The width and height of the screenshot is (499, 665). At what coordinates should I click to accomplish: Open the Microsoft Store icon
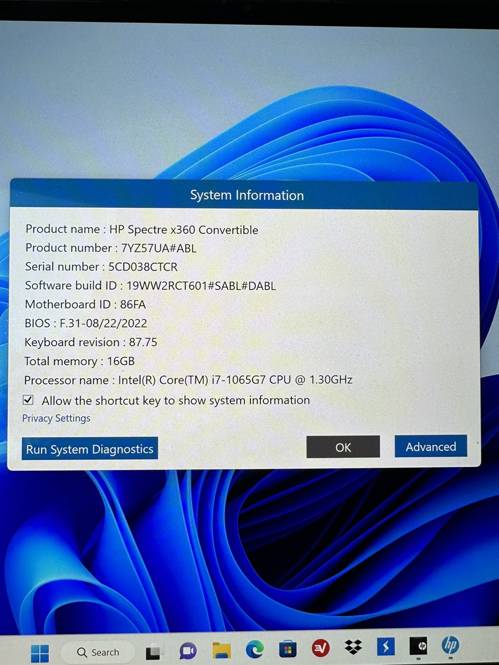coord(287,649)
